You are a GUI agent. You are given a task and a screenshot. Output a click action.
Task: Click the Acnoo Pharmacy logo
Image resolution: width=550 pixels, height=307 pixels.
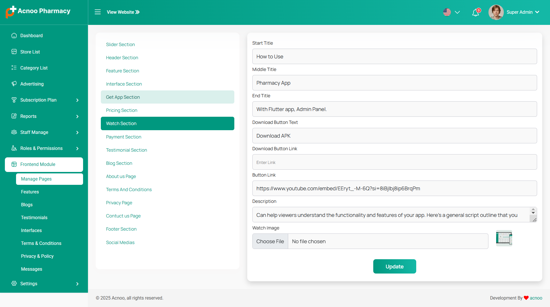38,11
